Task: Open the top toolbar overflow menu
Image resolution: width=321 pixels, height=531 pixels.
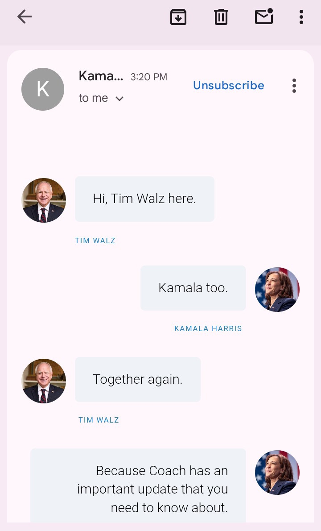Action: (301, 17)
